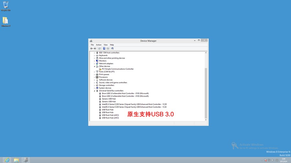Open File Explorer from the taskbar
Image resolution: width=291 pixels, height=163 pixels.
tap(16, 160)
